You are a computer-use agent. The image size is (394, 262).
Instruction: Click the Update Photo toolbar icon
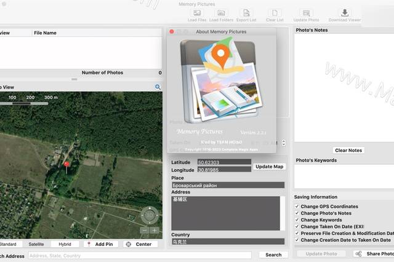coord(306,13)
